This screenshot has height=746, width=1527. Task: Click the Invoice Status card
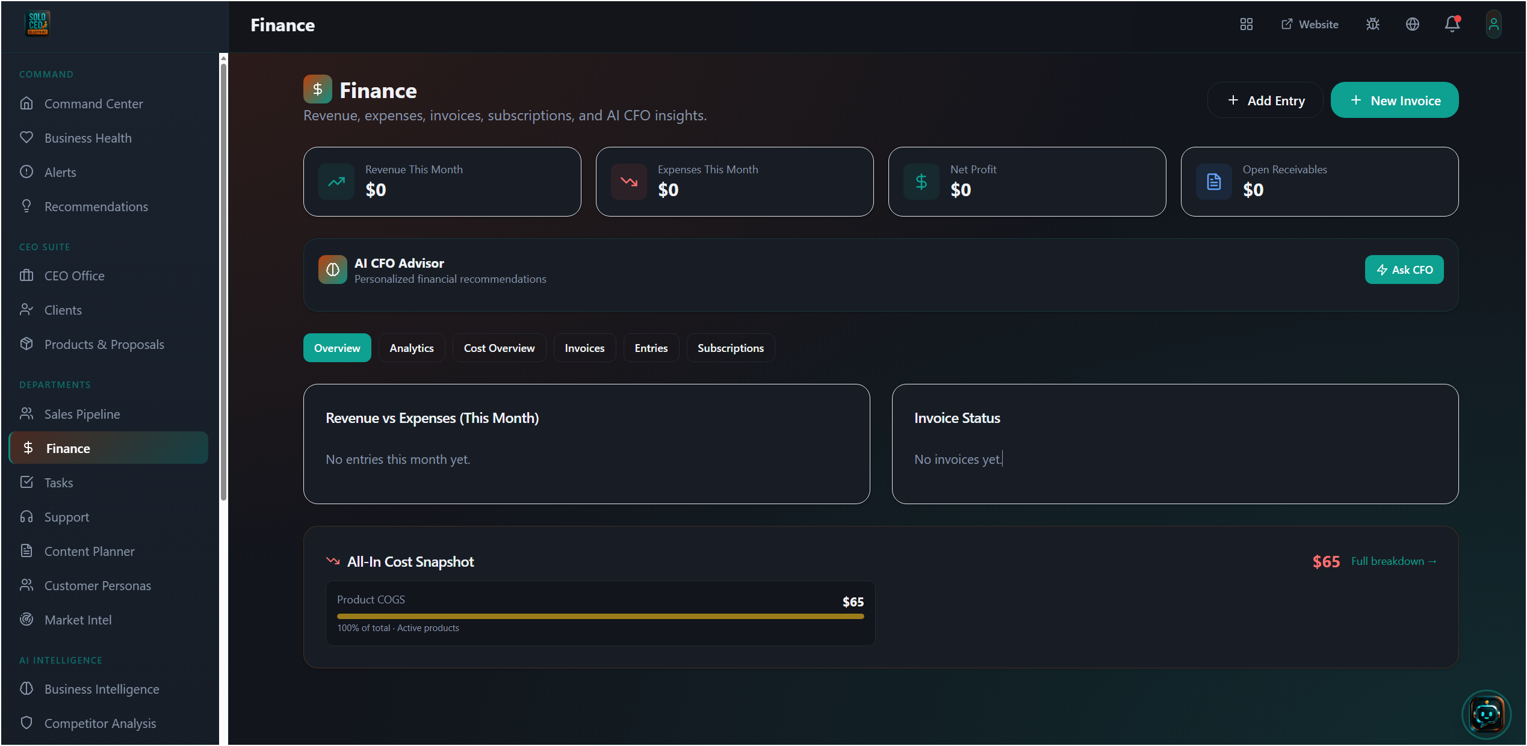click(x=1175, y=444)
